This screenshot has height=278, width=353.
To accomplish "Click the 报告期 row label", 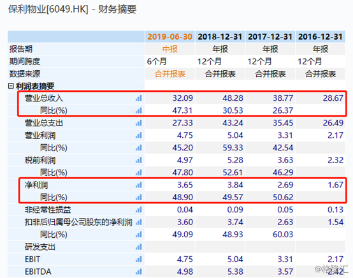I will pos(21,49).
